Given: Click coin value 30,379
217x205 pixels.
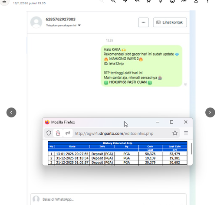Looking at the screenshot, I should 150,163.
